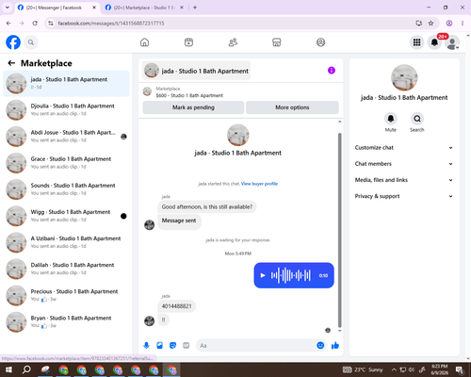Send a thumbs-up like
Viewport: 471px width, 377px height.
[335, 346]
